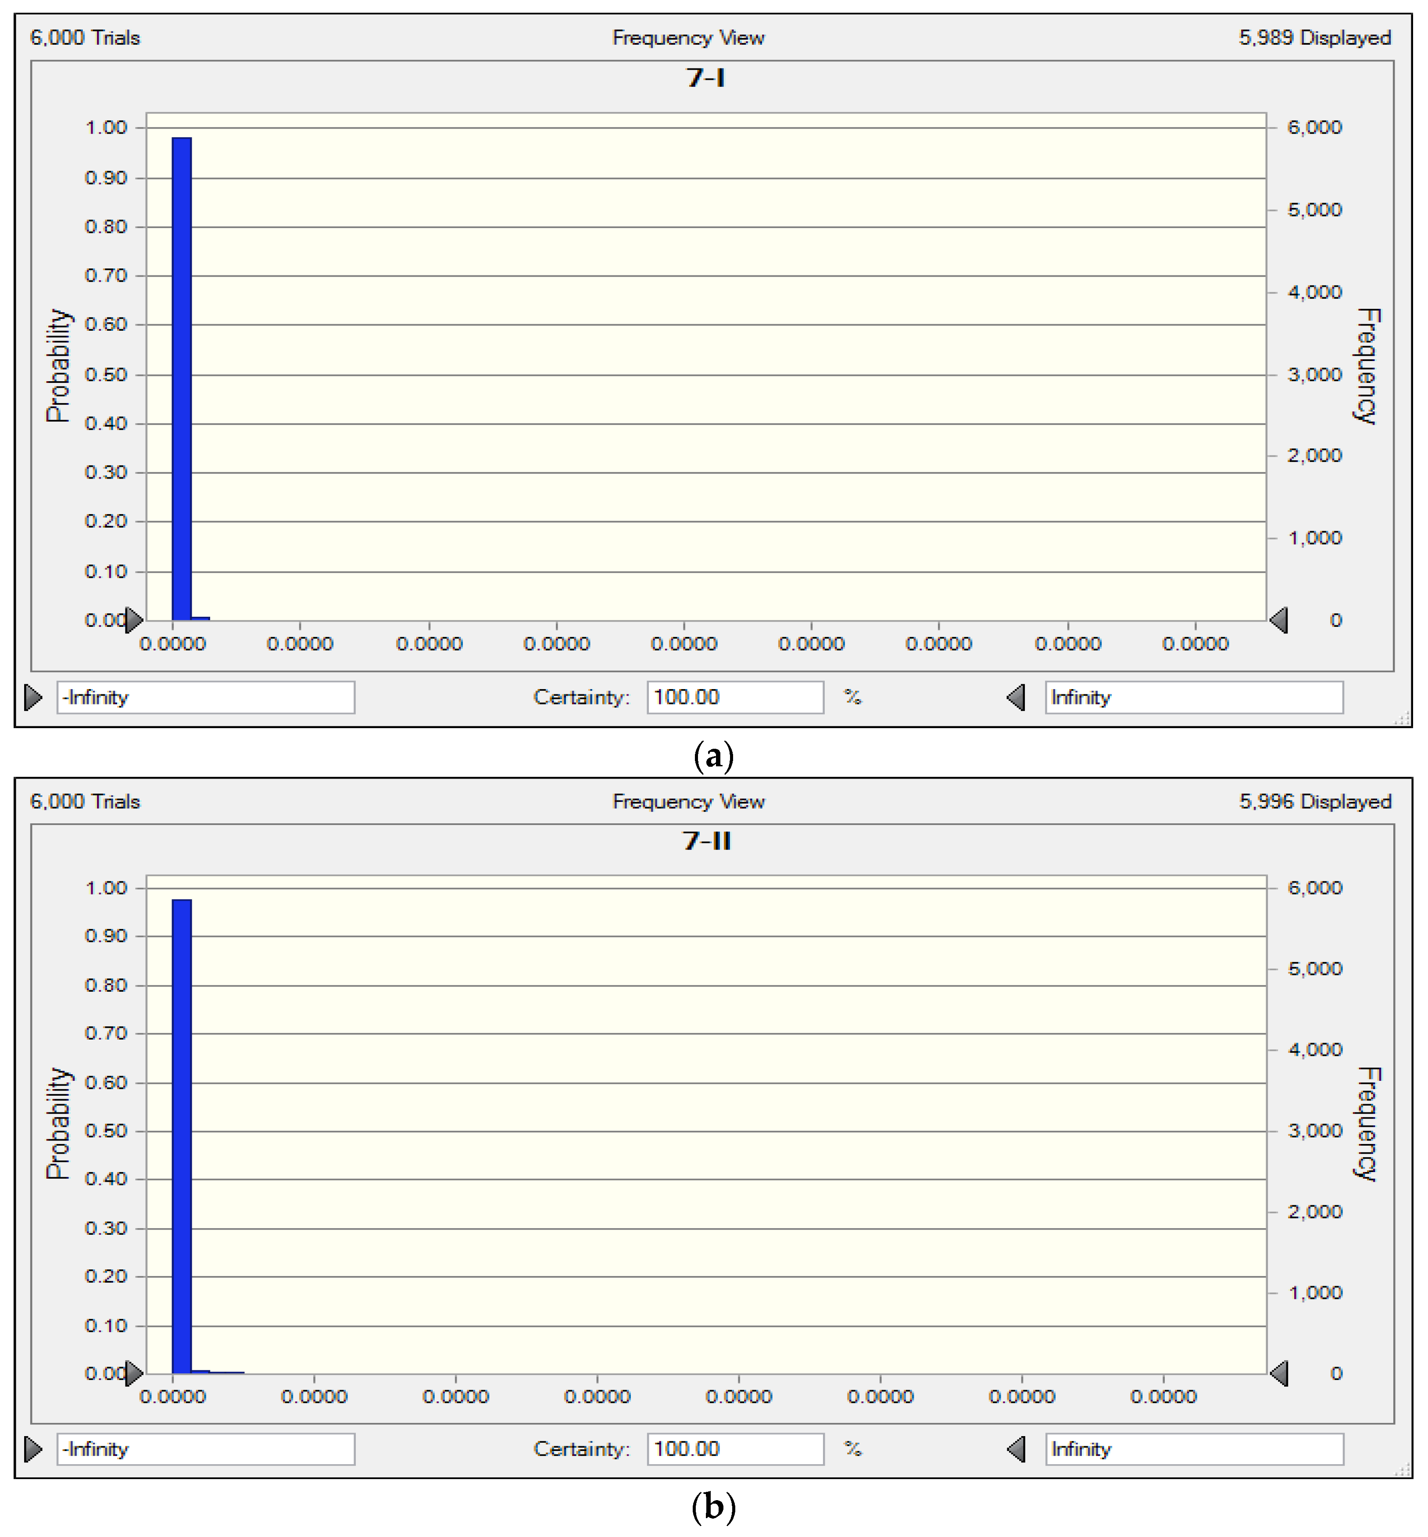This screenshot has width=1428, height=1537.
Task: Click the -Infinity input in bottom chart
Action: (206, 1449)
